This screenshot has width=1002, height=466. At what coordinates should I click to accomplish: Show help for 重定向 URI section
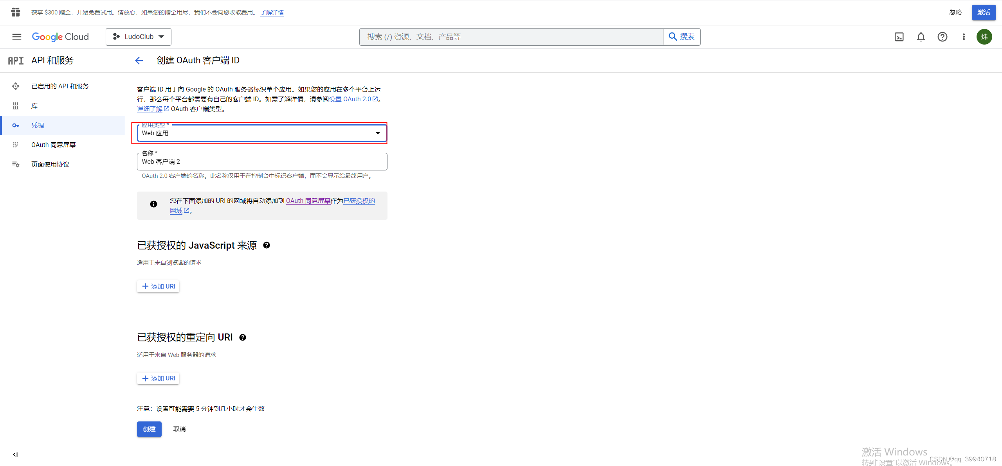tap(243, 337)
